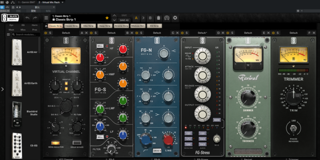Toggle power for module A Virtual Channel
The image size is (320, 160).
[46, 33]
